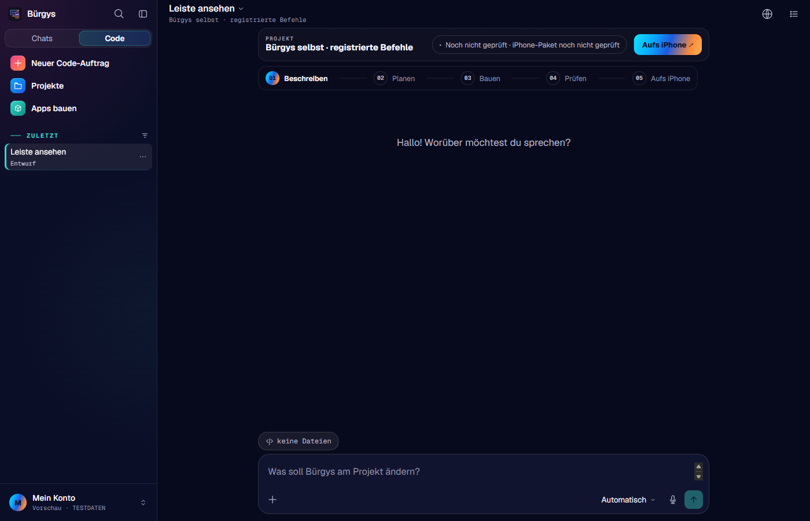This screenshot has height=521, width=810.
Task: Click the plus attach icon in composer
Action: 273,500
